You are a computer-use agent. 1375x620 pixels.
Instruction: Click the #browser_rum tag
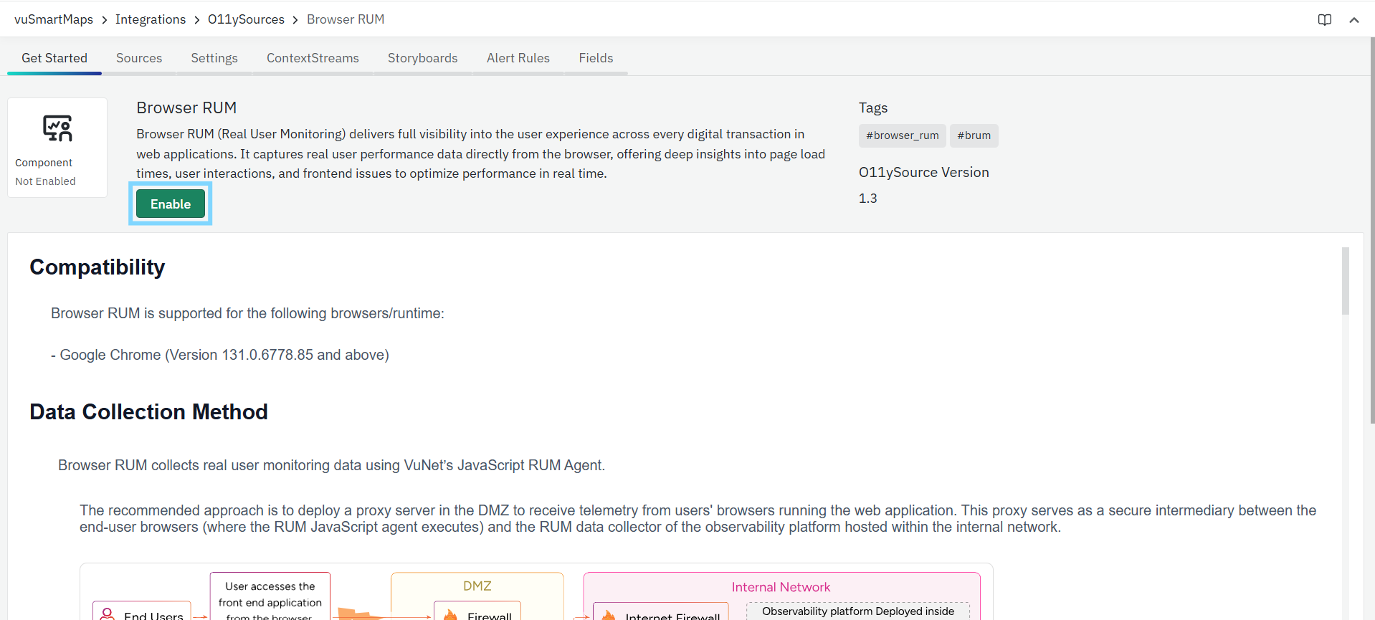click(x=902, y=135)
